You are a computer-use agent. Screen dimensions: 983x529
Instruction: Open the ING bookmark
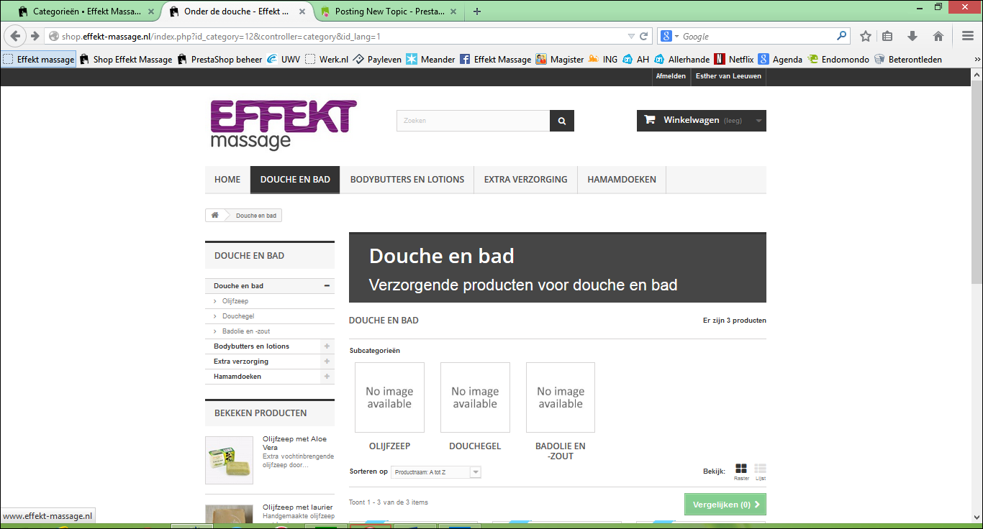[603, 60]
